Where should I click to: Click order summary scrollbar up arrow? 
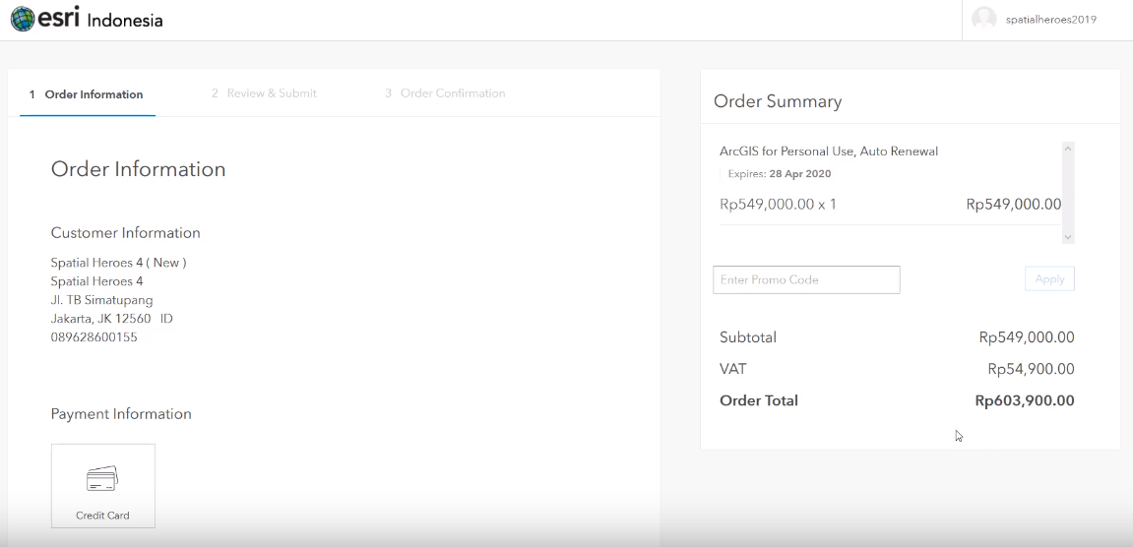coord(1068,149)
